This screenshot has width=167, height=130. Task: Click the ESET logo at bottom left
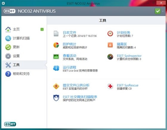pos(10,124)
